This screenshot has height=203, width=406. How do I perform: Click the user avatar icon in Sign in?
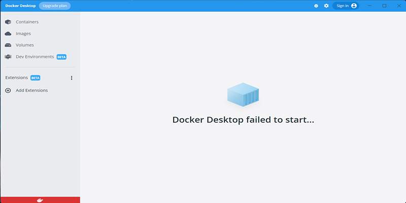coord(354,6)
